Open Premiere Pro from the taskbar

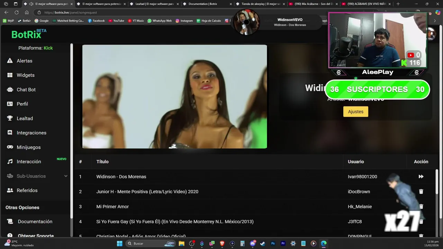(283, 243)
